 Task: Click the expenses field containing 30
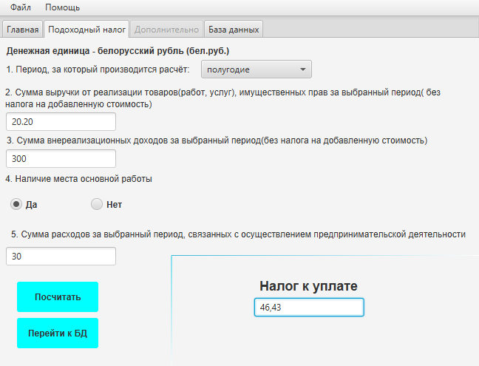pos(61,256)
